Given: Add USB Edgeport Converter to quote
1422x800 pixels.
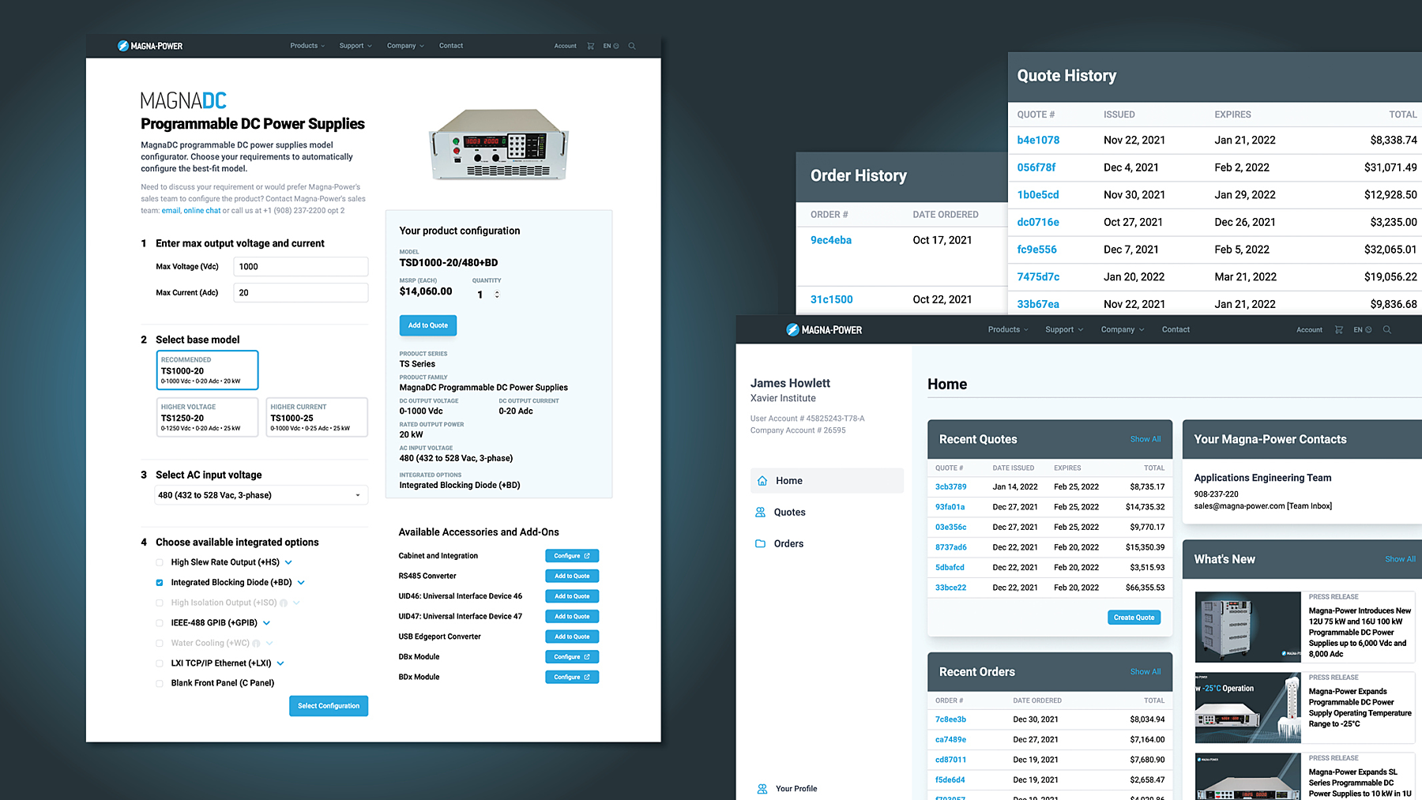Looking at the screenshot, I should tap(572, 637).
